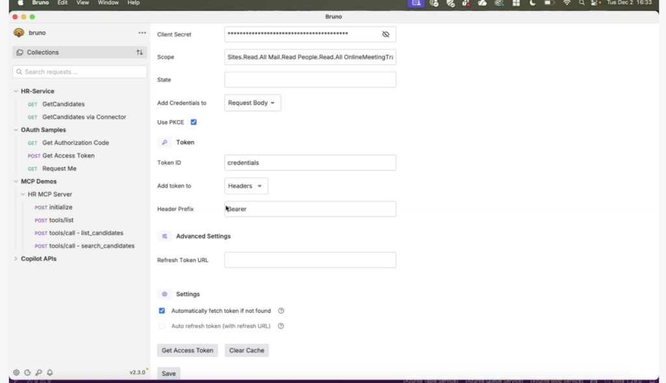Viewport: 666px width, 383px height.
Task: Open the View menu in menu bar
Action: (x=83, y=3)
